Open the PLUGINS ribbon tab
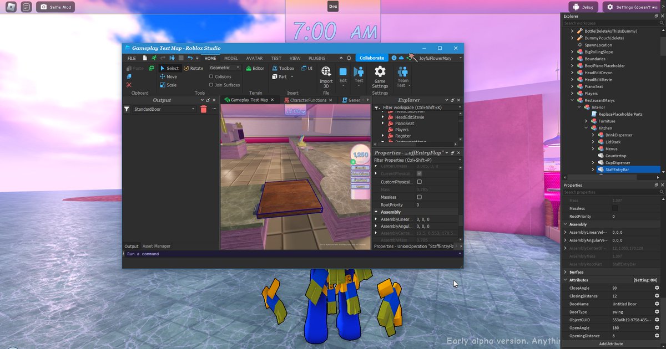Viewport: 666px width, 349px height. click(x=317, y=58)
